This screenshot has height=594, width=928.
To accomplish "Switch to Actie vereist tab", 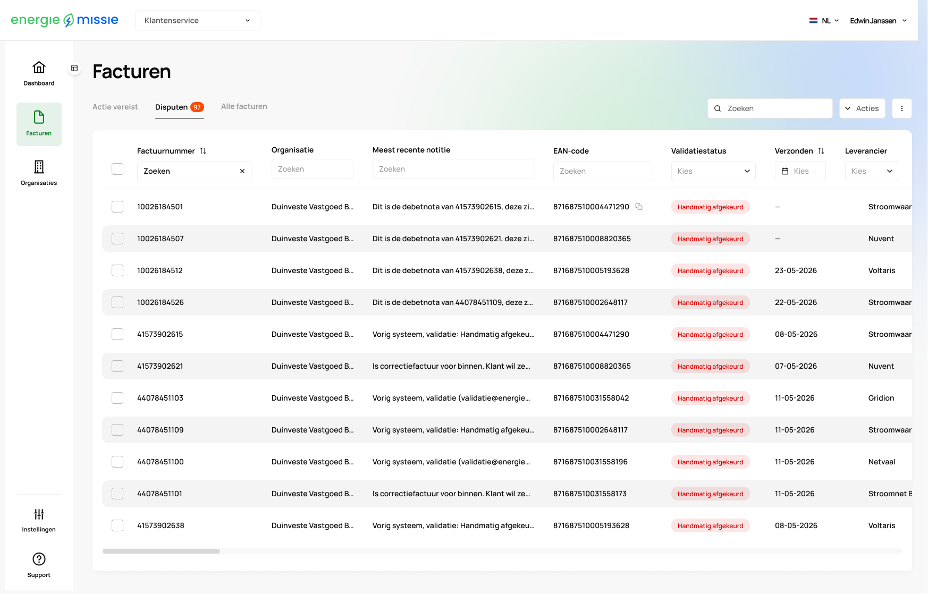I will click(x=115, y=107).
